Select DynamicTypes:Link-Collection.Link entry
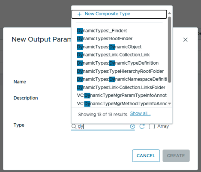 click(113, 55)
